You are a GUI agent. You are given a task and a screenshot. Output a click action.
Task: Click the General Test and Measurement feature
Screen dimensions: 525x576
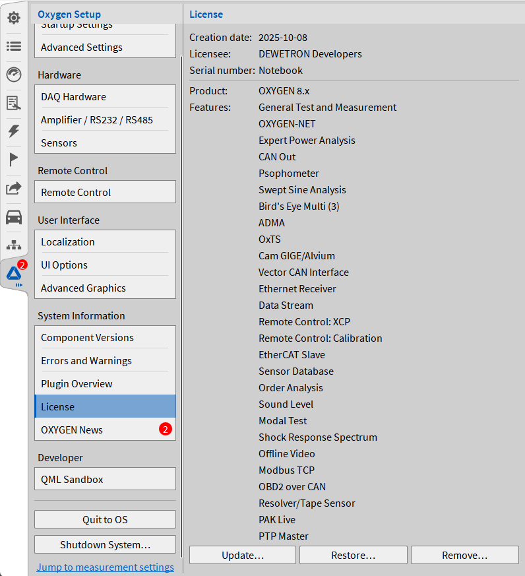[328, 108]
